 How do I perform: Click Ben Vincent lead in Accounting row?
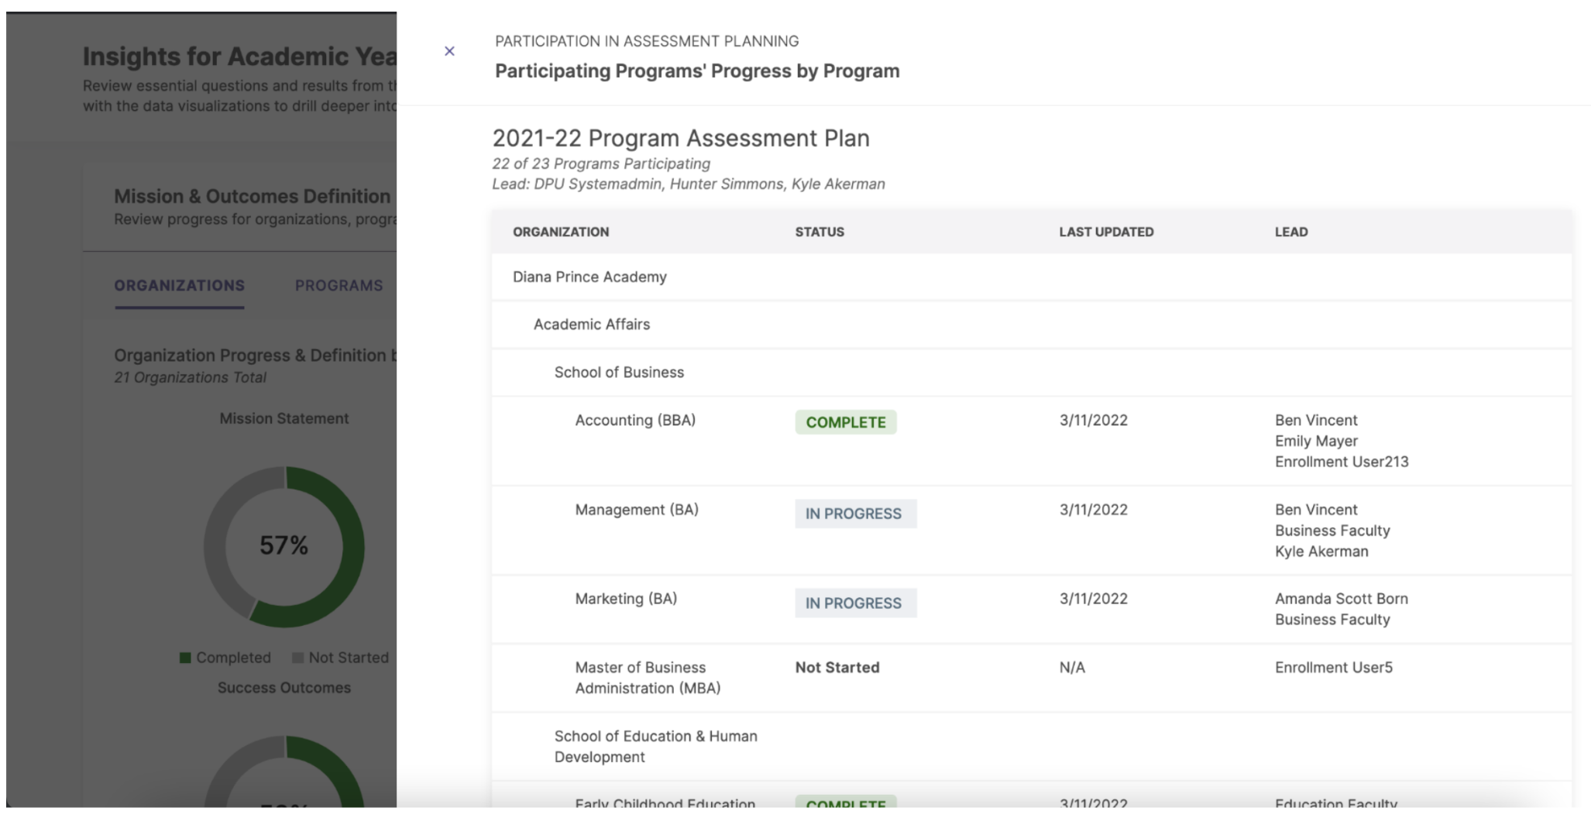[1316, 420]
